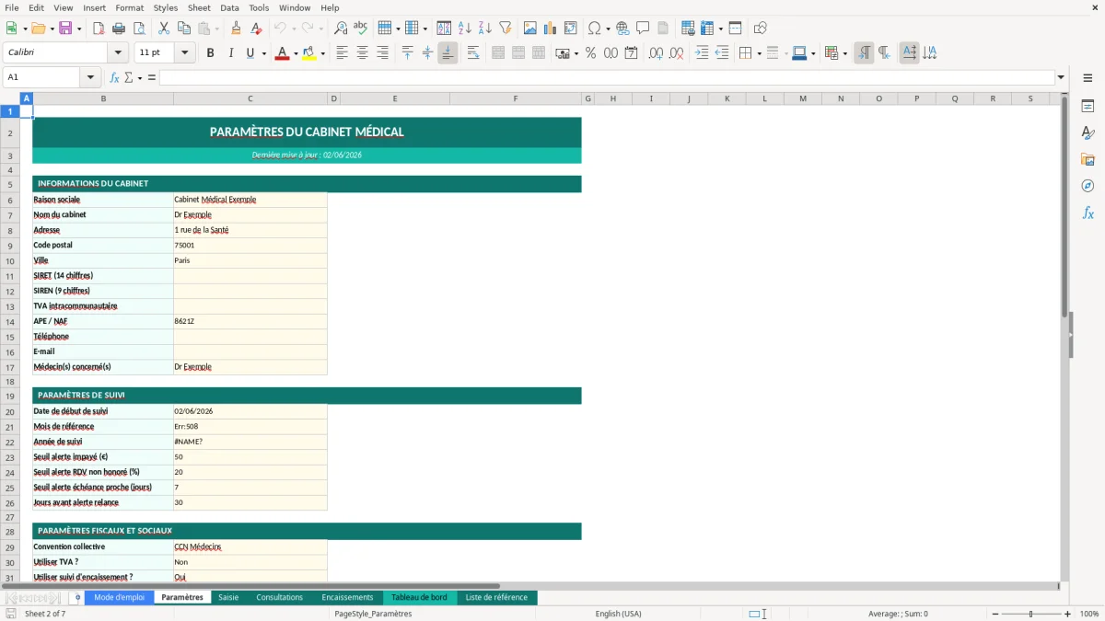
Task: Open the Font Size dropdown arrow
Action: pyautogui.click(x=185, y=53)
